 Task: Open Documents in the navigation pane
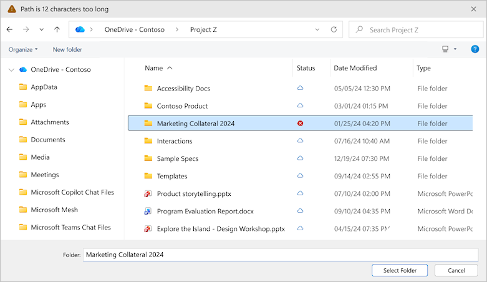[x=48, y=140]
